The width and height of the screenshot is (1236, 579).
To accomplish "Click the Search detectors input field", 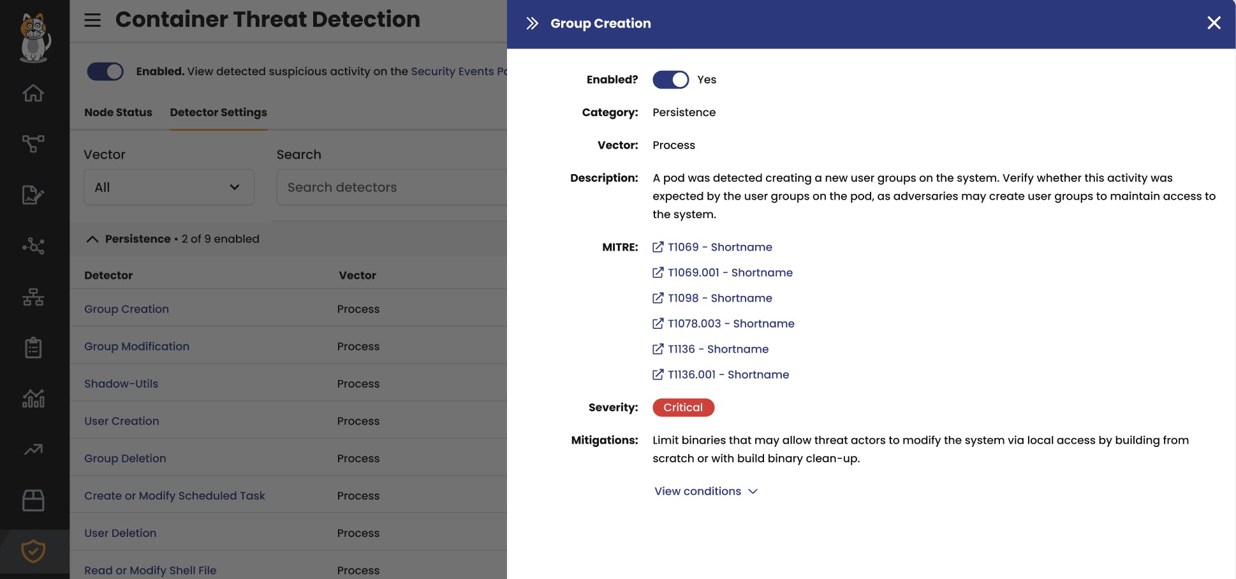I will click(x=390, y=187).
